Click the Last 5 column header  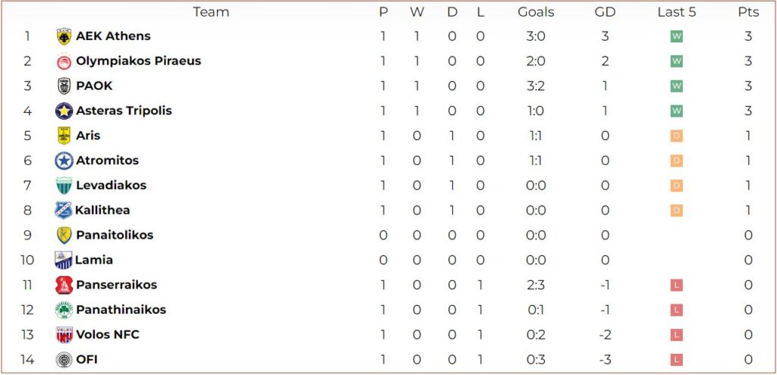676,12
